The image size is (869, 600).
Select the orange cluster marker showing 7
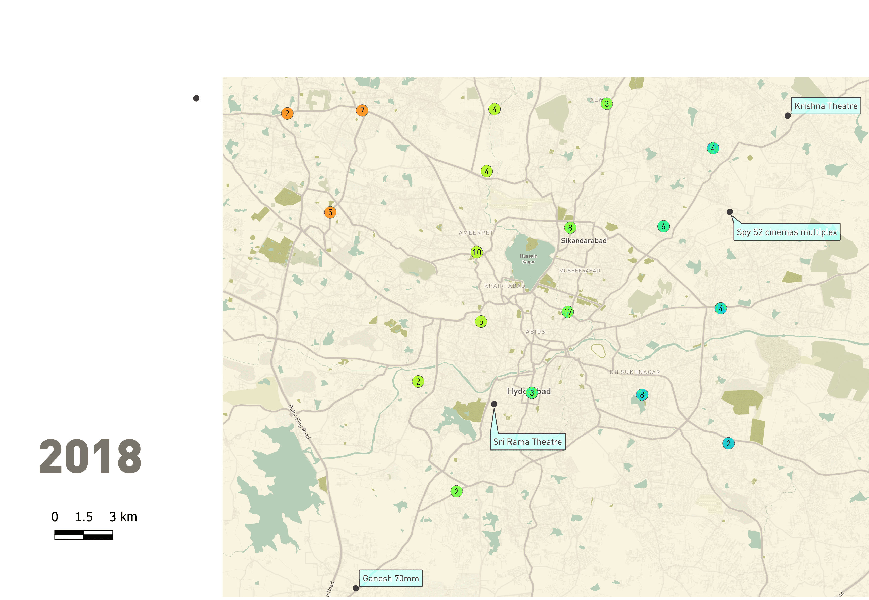click(x=362, y=110)
